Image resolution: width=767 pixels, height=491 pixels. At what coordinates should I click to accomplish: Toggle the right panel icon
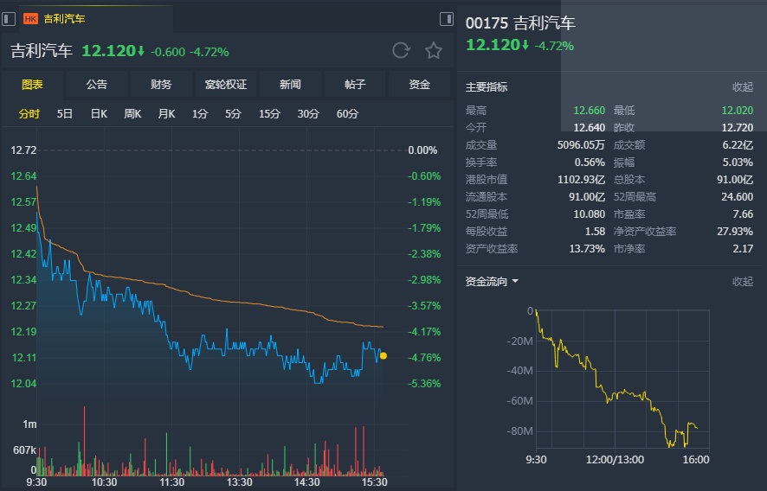click(447, 18)
